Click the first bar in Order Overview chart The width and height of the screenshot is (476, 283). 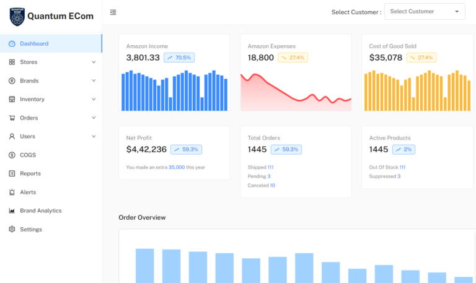tap(144, 266)
